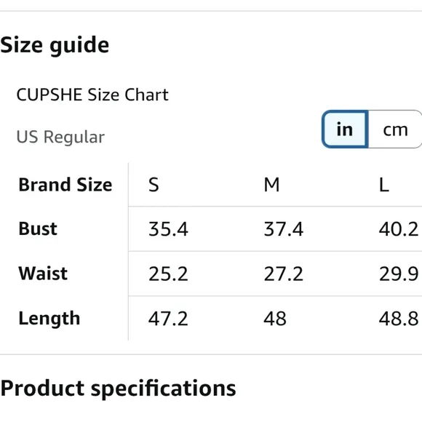Image resolution: width=422 pixels, height=422 pixels.
Task: Click the US Regular label
Action: 60,137
